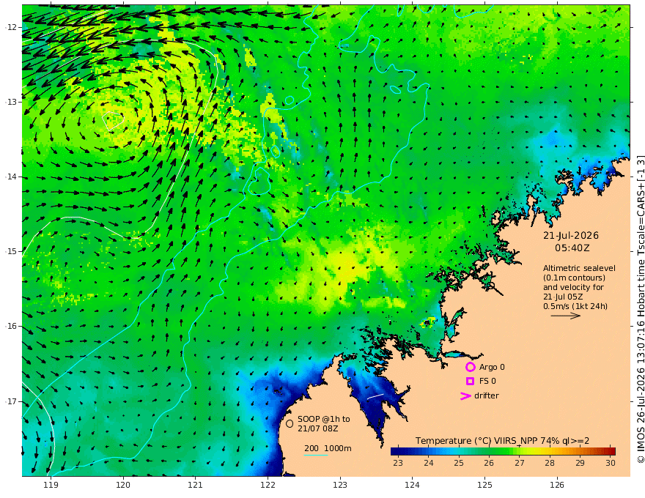Click the latitude axis label -14
Screen dimensions: 645x498
(x=11, y=177)
